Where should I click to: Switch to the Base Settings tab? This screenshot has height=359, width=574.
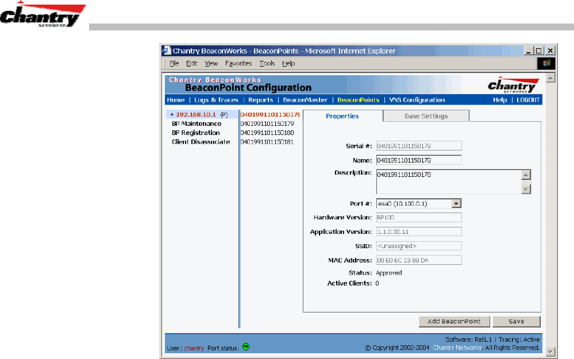426,116
